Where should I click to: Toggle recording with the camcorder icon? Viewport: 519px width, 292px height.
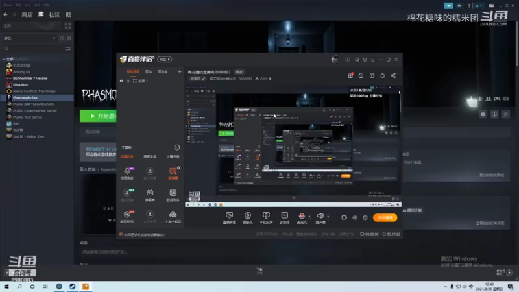[x=344, y=217]
